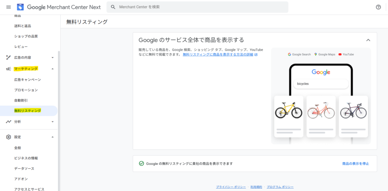
Task: Focus the Merchant Center を検索 search field
Action: pyautogui.click(x=197, y=7)
